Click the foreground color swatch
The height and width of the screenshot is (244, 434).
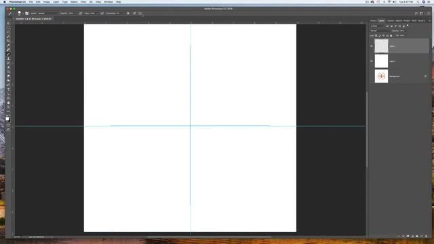(7, 119)
